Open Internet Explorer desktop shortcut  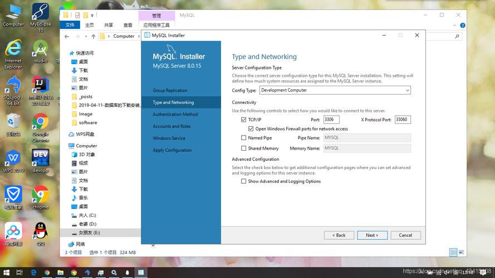13,54
